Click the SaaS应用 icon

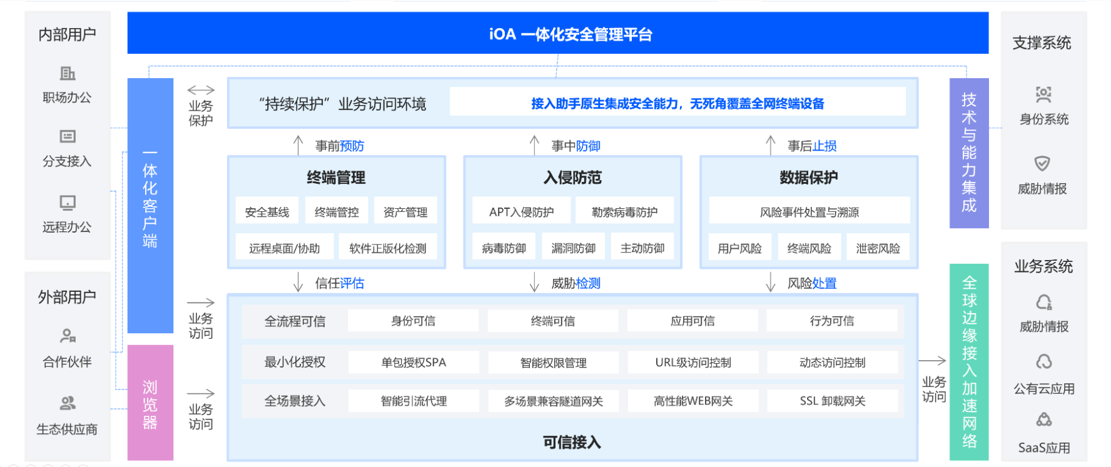(x=1044, y=419)
